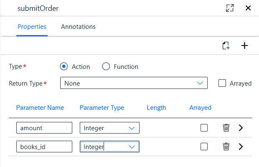
Task: Open the amount Parameter Type dropdown
Action: click(109, 128)
